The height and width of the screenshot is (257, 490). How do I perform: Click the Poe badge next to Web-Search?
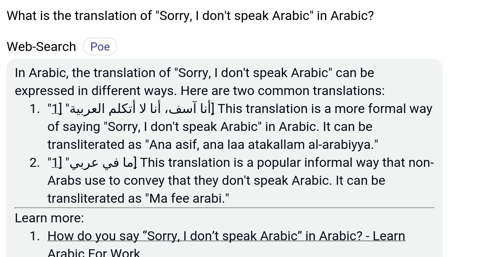click(x=100, y=47)
